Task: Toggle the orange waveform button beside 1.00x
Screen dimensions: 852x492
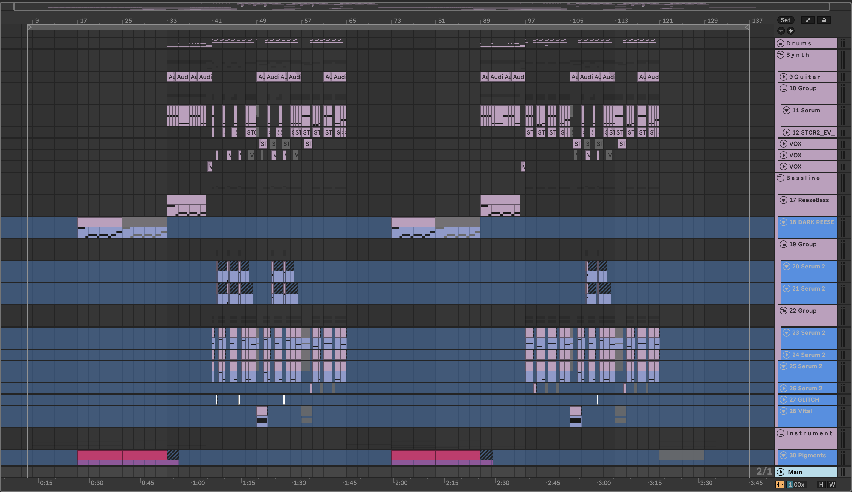Action: click(780, 485)
